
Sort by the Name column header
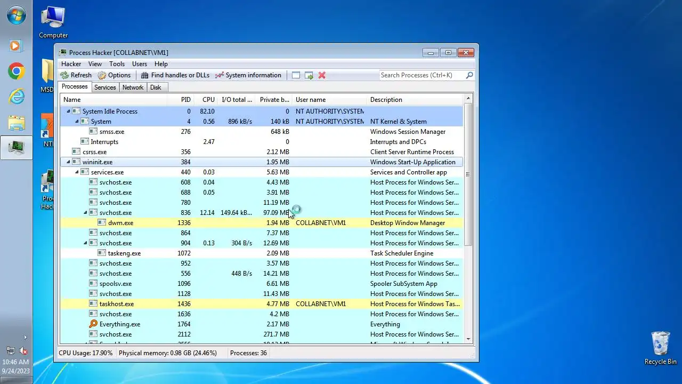pos(113,100)
